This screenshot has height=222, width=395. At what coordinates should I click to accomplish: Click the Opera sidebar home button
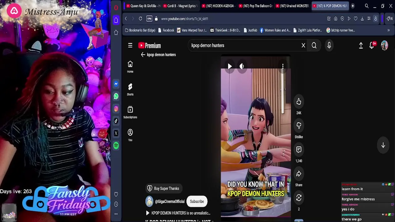pos(116,20)
